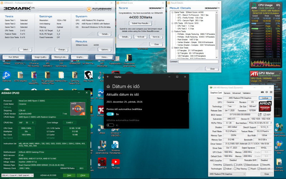Toggle the DirectCompute checkbox
Viewport: 286px width, 179px height.
coord(245,165)
